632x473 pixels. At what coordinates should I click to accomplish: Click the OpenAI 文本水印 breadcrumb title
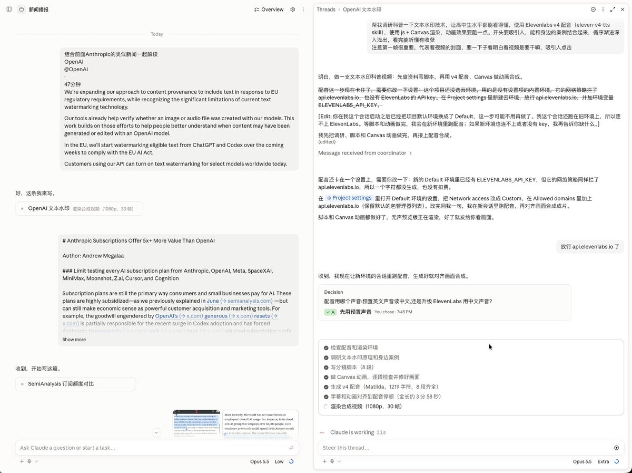click(x=362, y=9)
